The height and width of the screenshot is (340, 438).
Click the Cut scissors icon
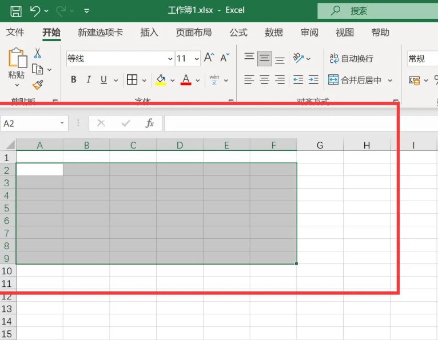(38, 53)
